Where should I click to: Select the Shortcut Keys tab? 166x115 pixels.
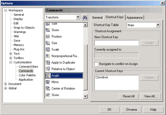click(114, 17)
